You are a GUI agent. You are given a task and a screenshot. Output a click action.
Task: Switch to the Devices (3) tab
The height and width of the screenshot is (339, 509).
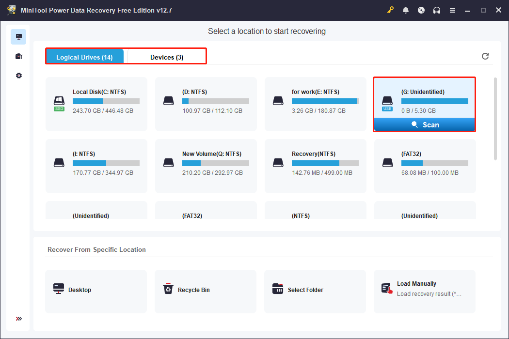pos(166,57)
